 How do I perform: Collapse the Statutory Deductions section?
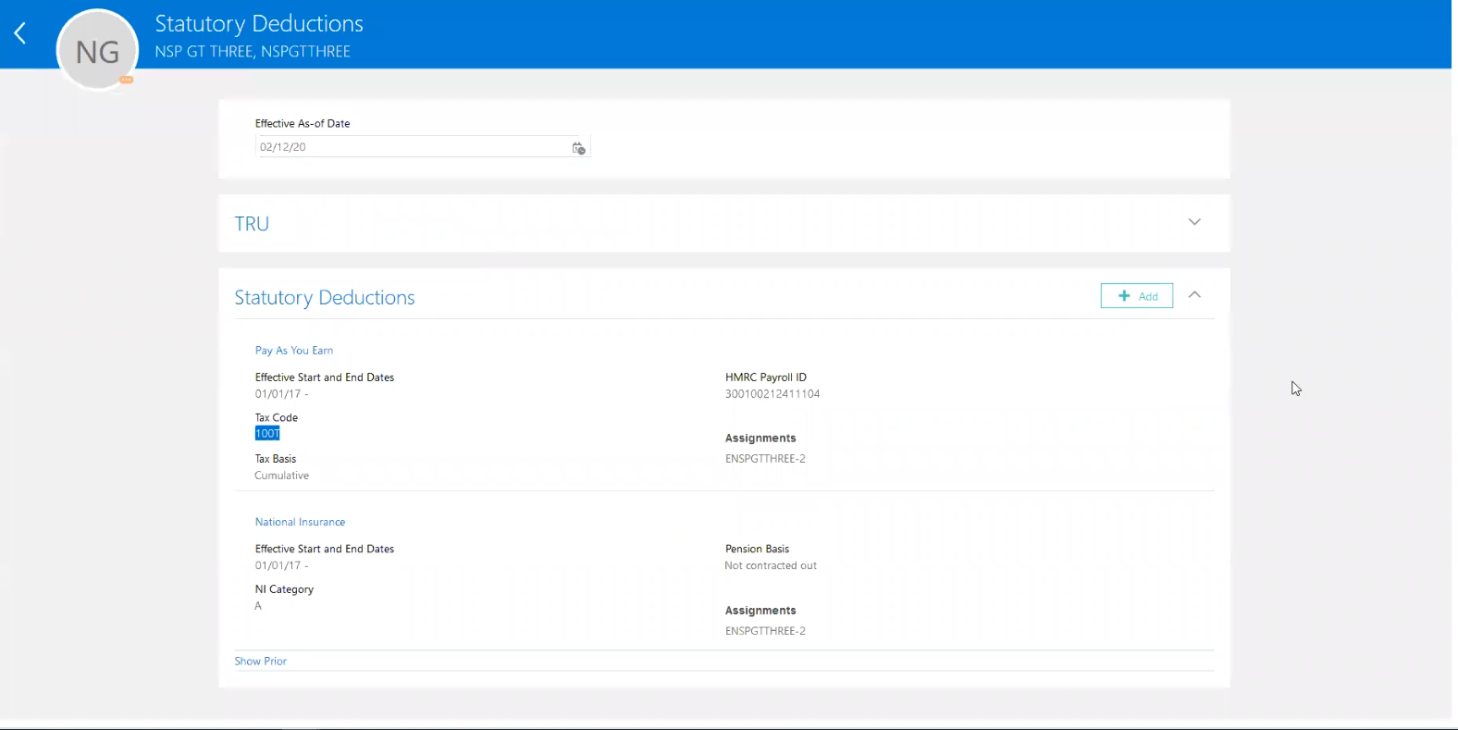(x=1194, y=295)
